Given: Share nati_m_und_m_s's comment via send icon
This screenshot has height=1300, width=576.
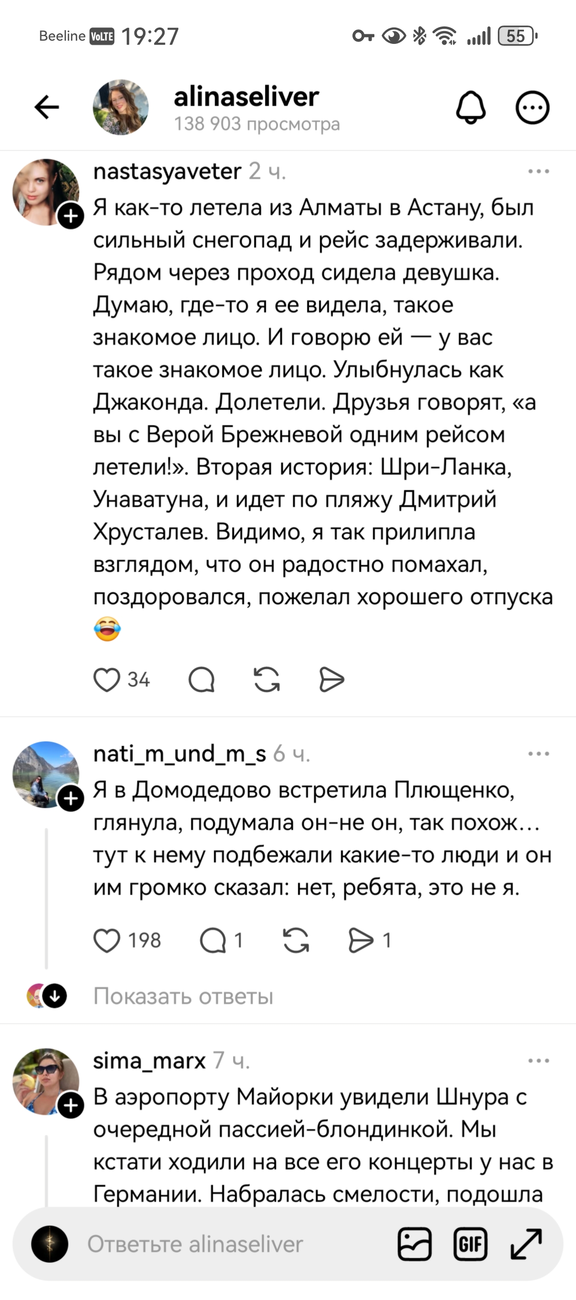Looking at the screenshot, I should 362,939.
